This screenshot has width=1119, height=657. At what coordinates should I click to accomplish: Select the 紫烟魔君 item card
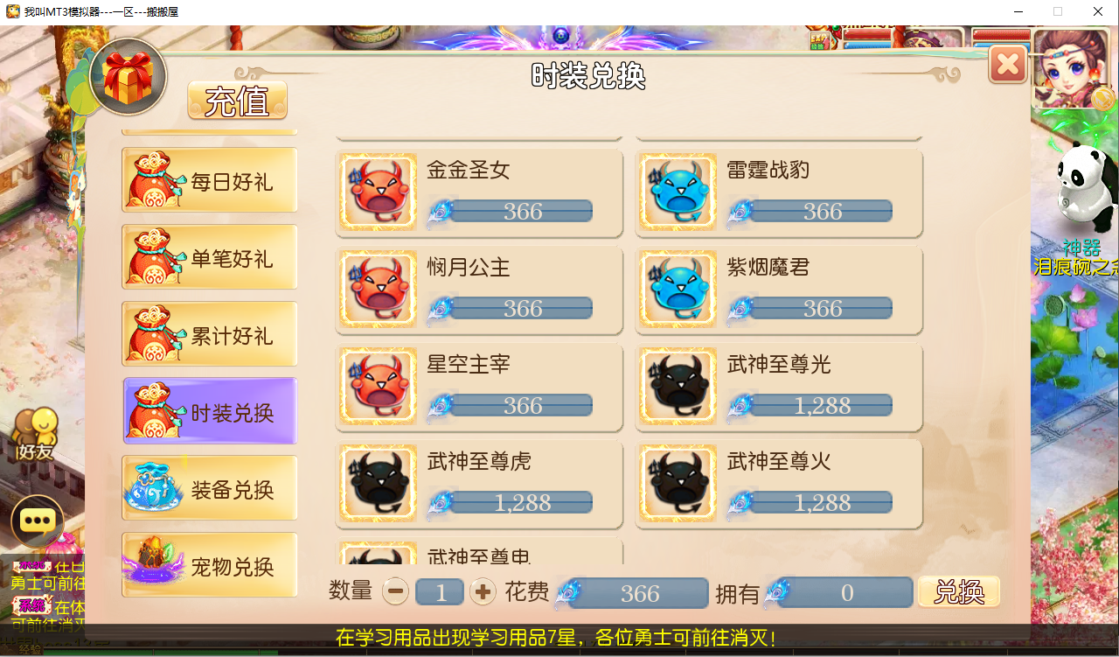(x=779, y=290)
